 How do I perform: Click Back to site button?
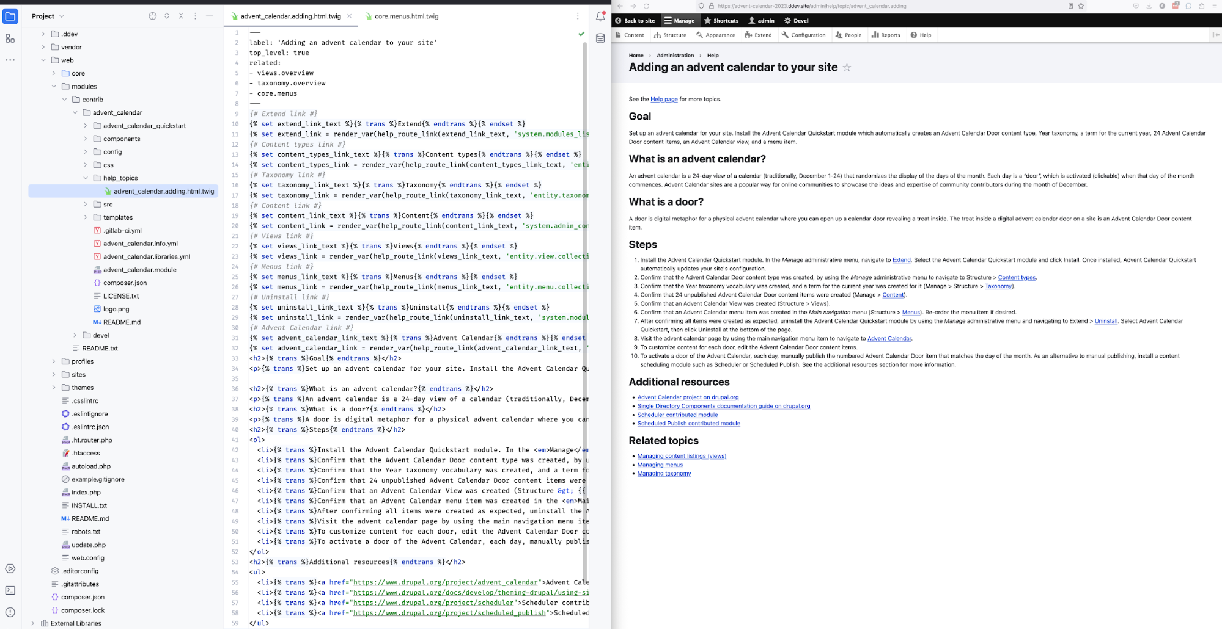635,20
